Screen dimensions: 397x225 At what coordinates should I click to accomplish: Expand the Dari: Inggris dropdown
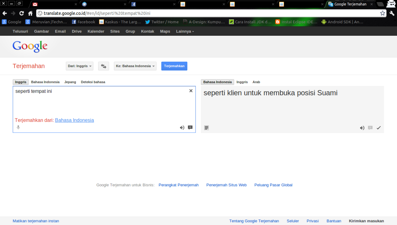pos(80,66)
